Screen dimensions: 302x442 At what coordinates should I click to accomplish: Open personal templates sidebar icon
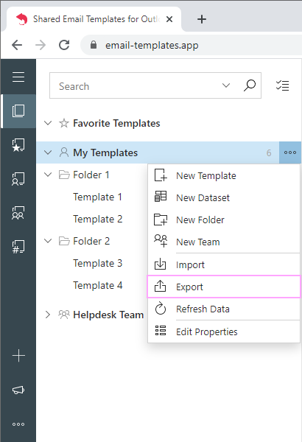click(18, 179)
